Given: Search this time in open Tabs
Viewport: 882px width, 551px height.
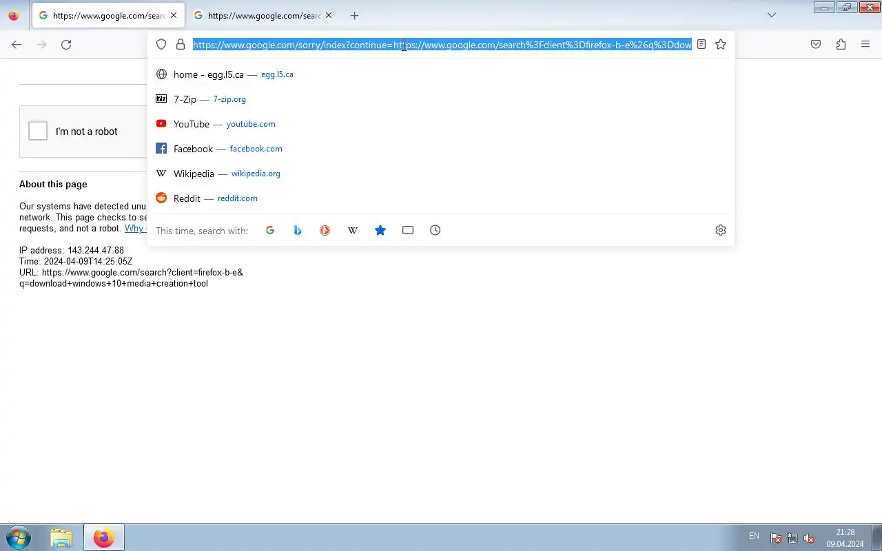Looking at the screenshot, I should point(408,230).
